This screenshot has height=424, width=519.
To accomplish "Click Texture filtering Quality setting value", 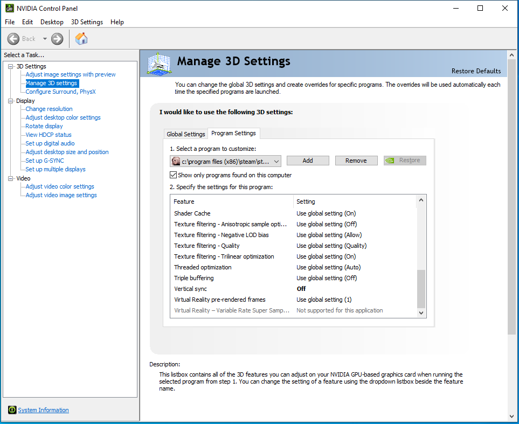I will click(331, 246).
